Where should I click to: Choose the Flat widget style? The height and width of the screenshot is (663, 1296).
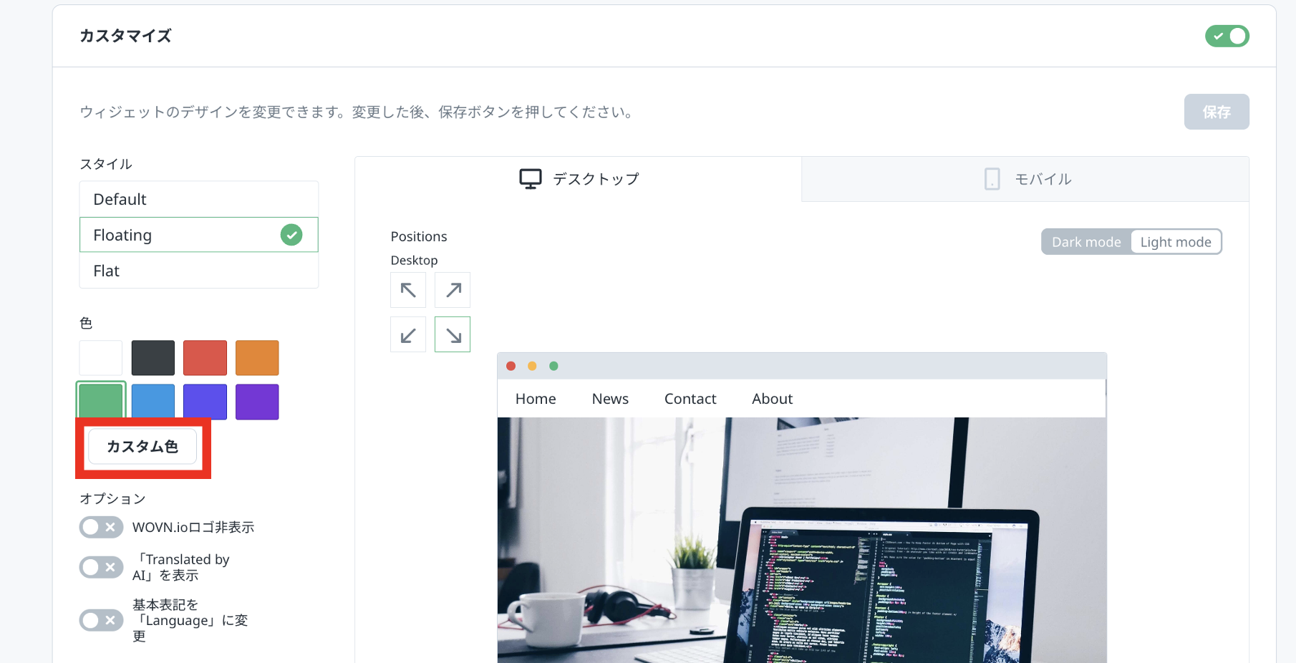pyautogui.click(x=198, y=271)
